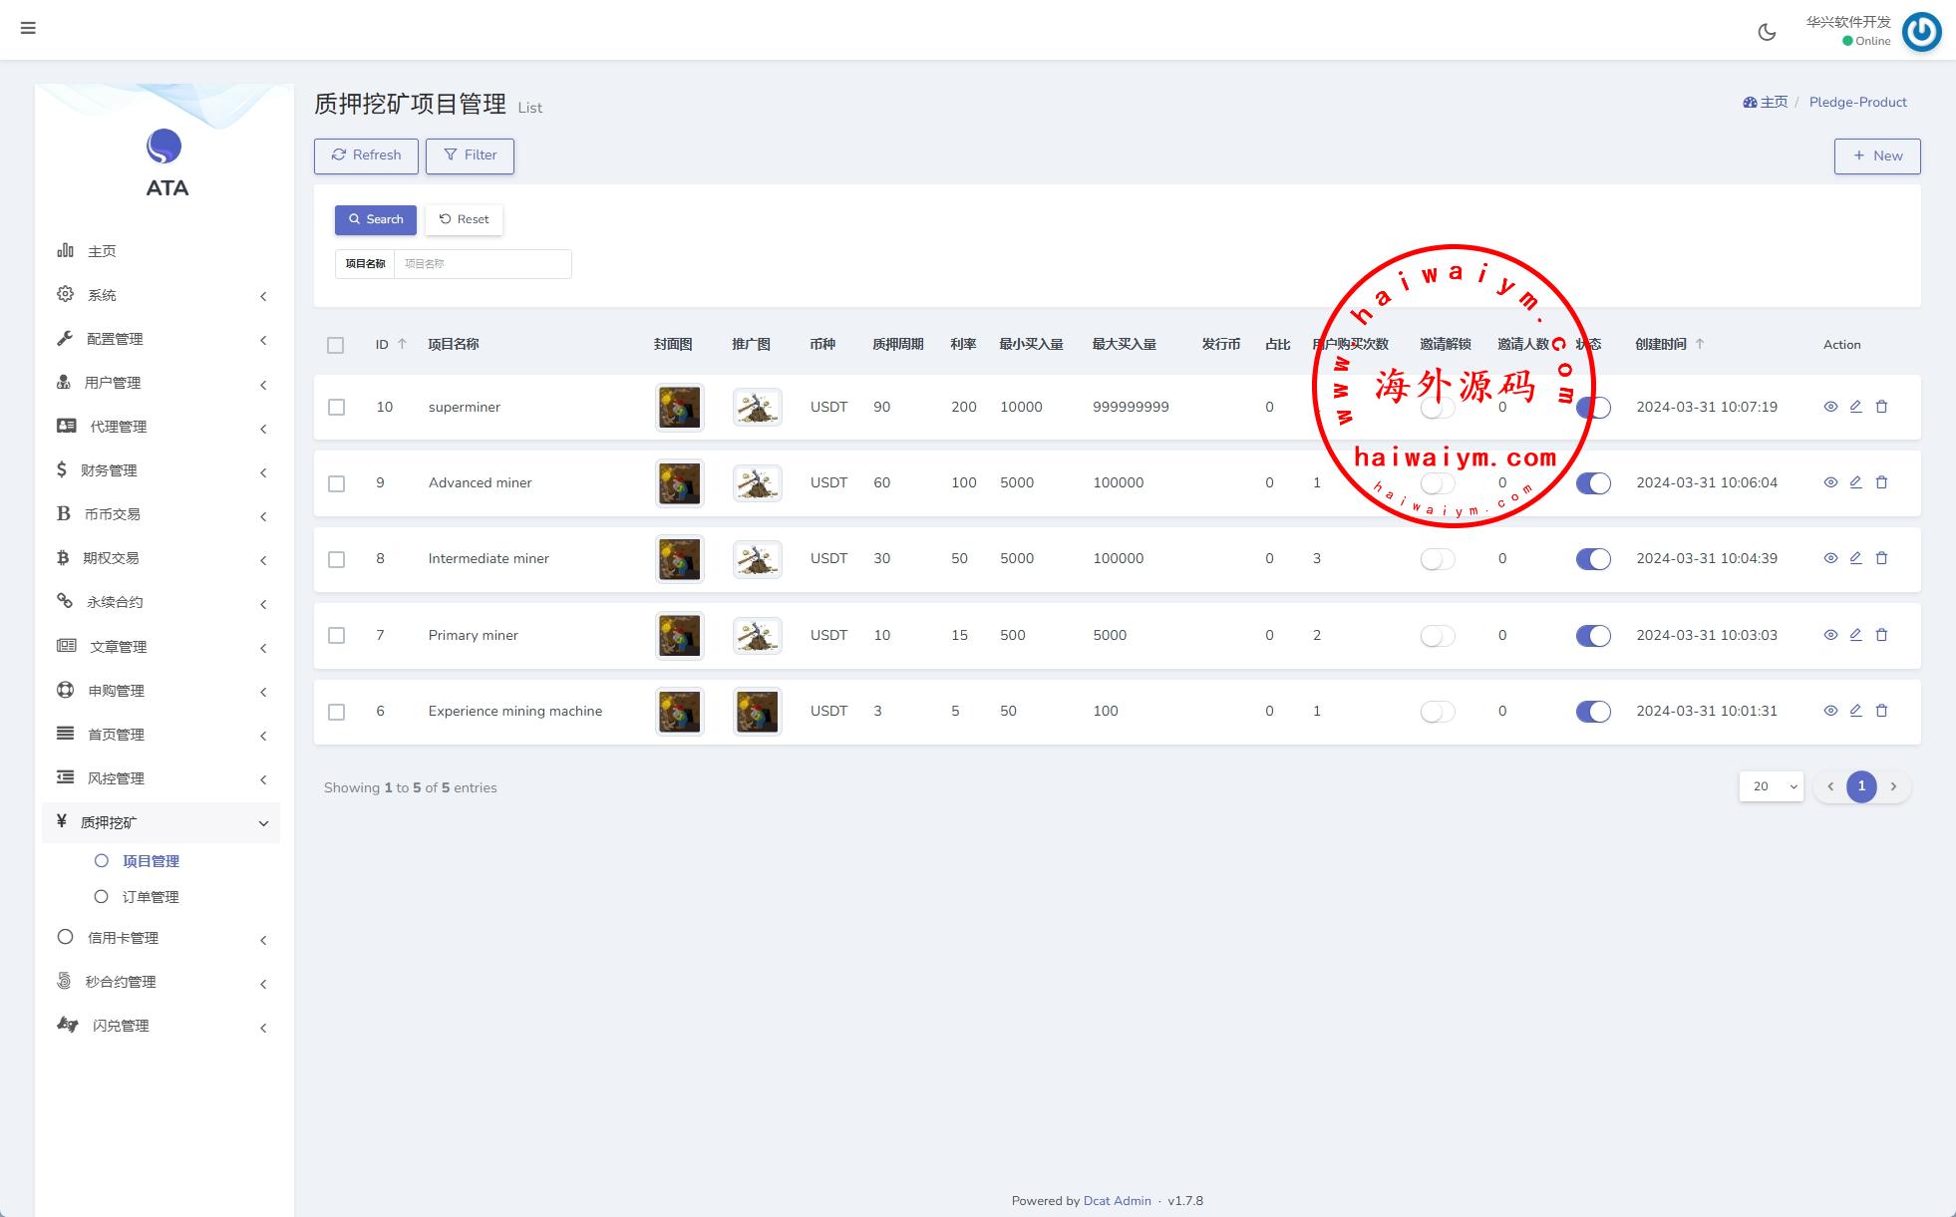Image resolution: width=1956 pixels, height=1217 pixels.
Task: View superminer row with eye icon
Action: tap(1830, 407)
